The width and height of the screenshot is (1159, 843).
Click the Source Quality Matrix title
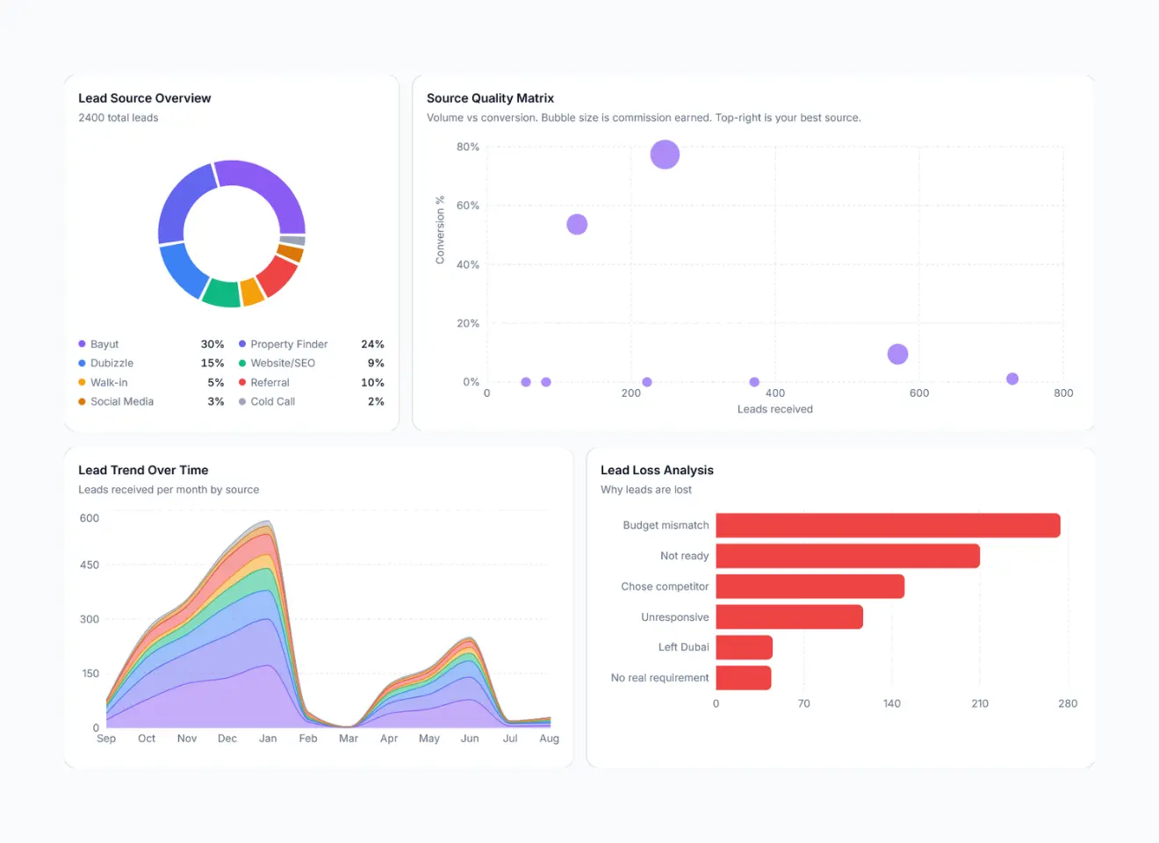[490, 98]
